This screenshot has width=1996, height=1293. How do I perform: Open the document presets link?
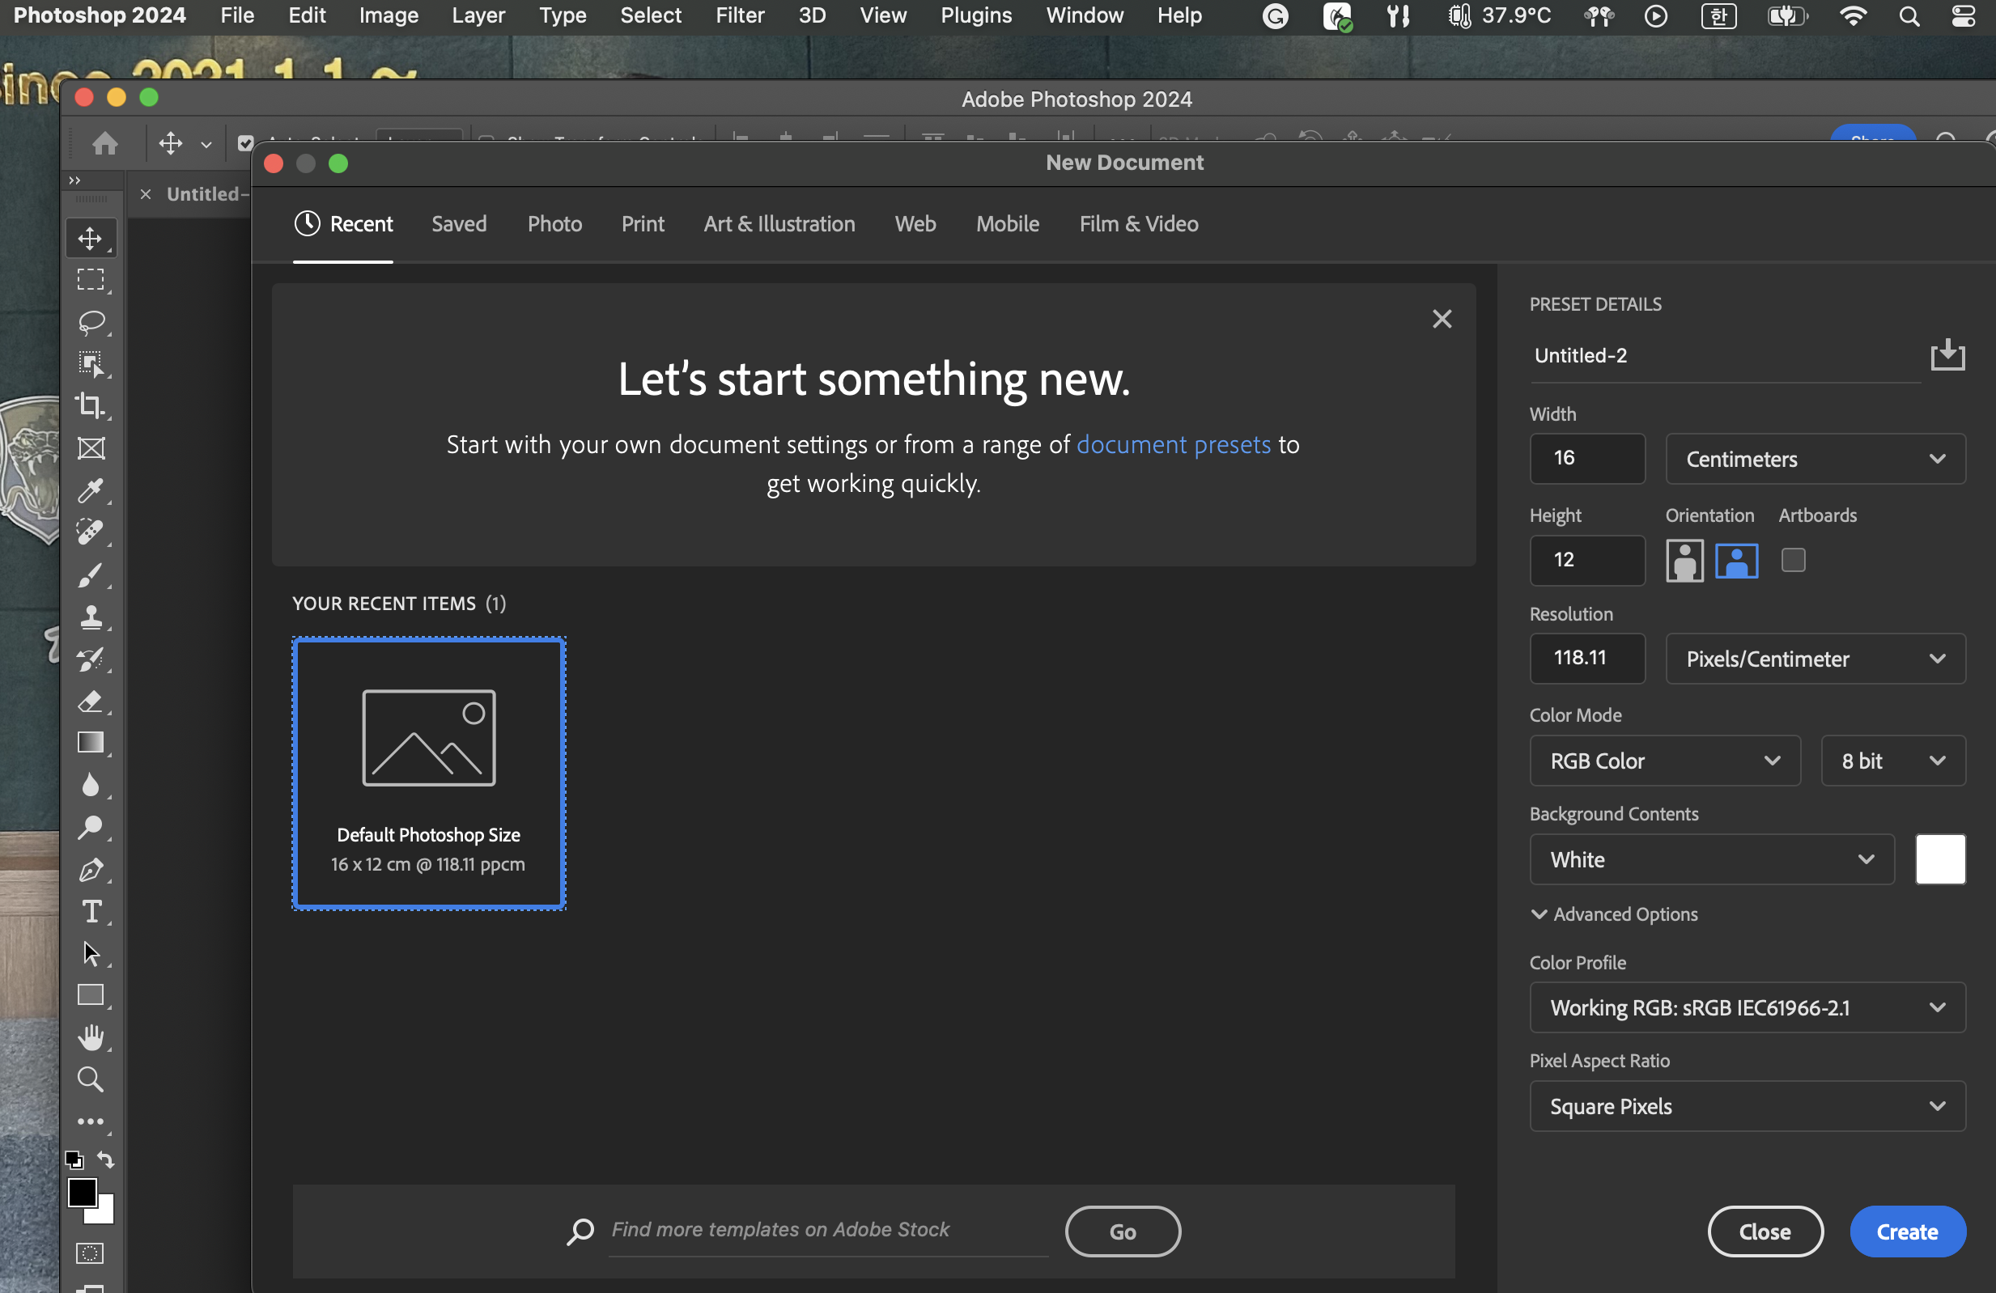[1173, 444]
